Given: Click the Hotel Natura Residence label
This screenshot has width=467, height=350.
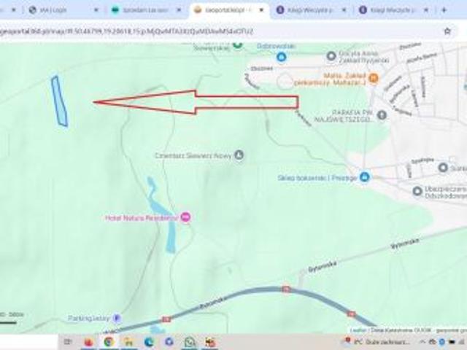Looking at the screenshot, I should coord(142,218).
